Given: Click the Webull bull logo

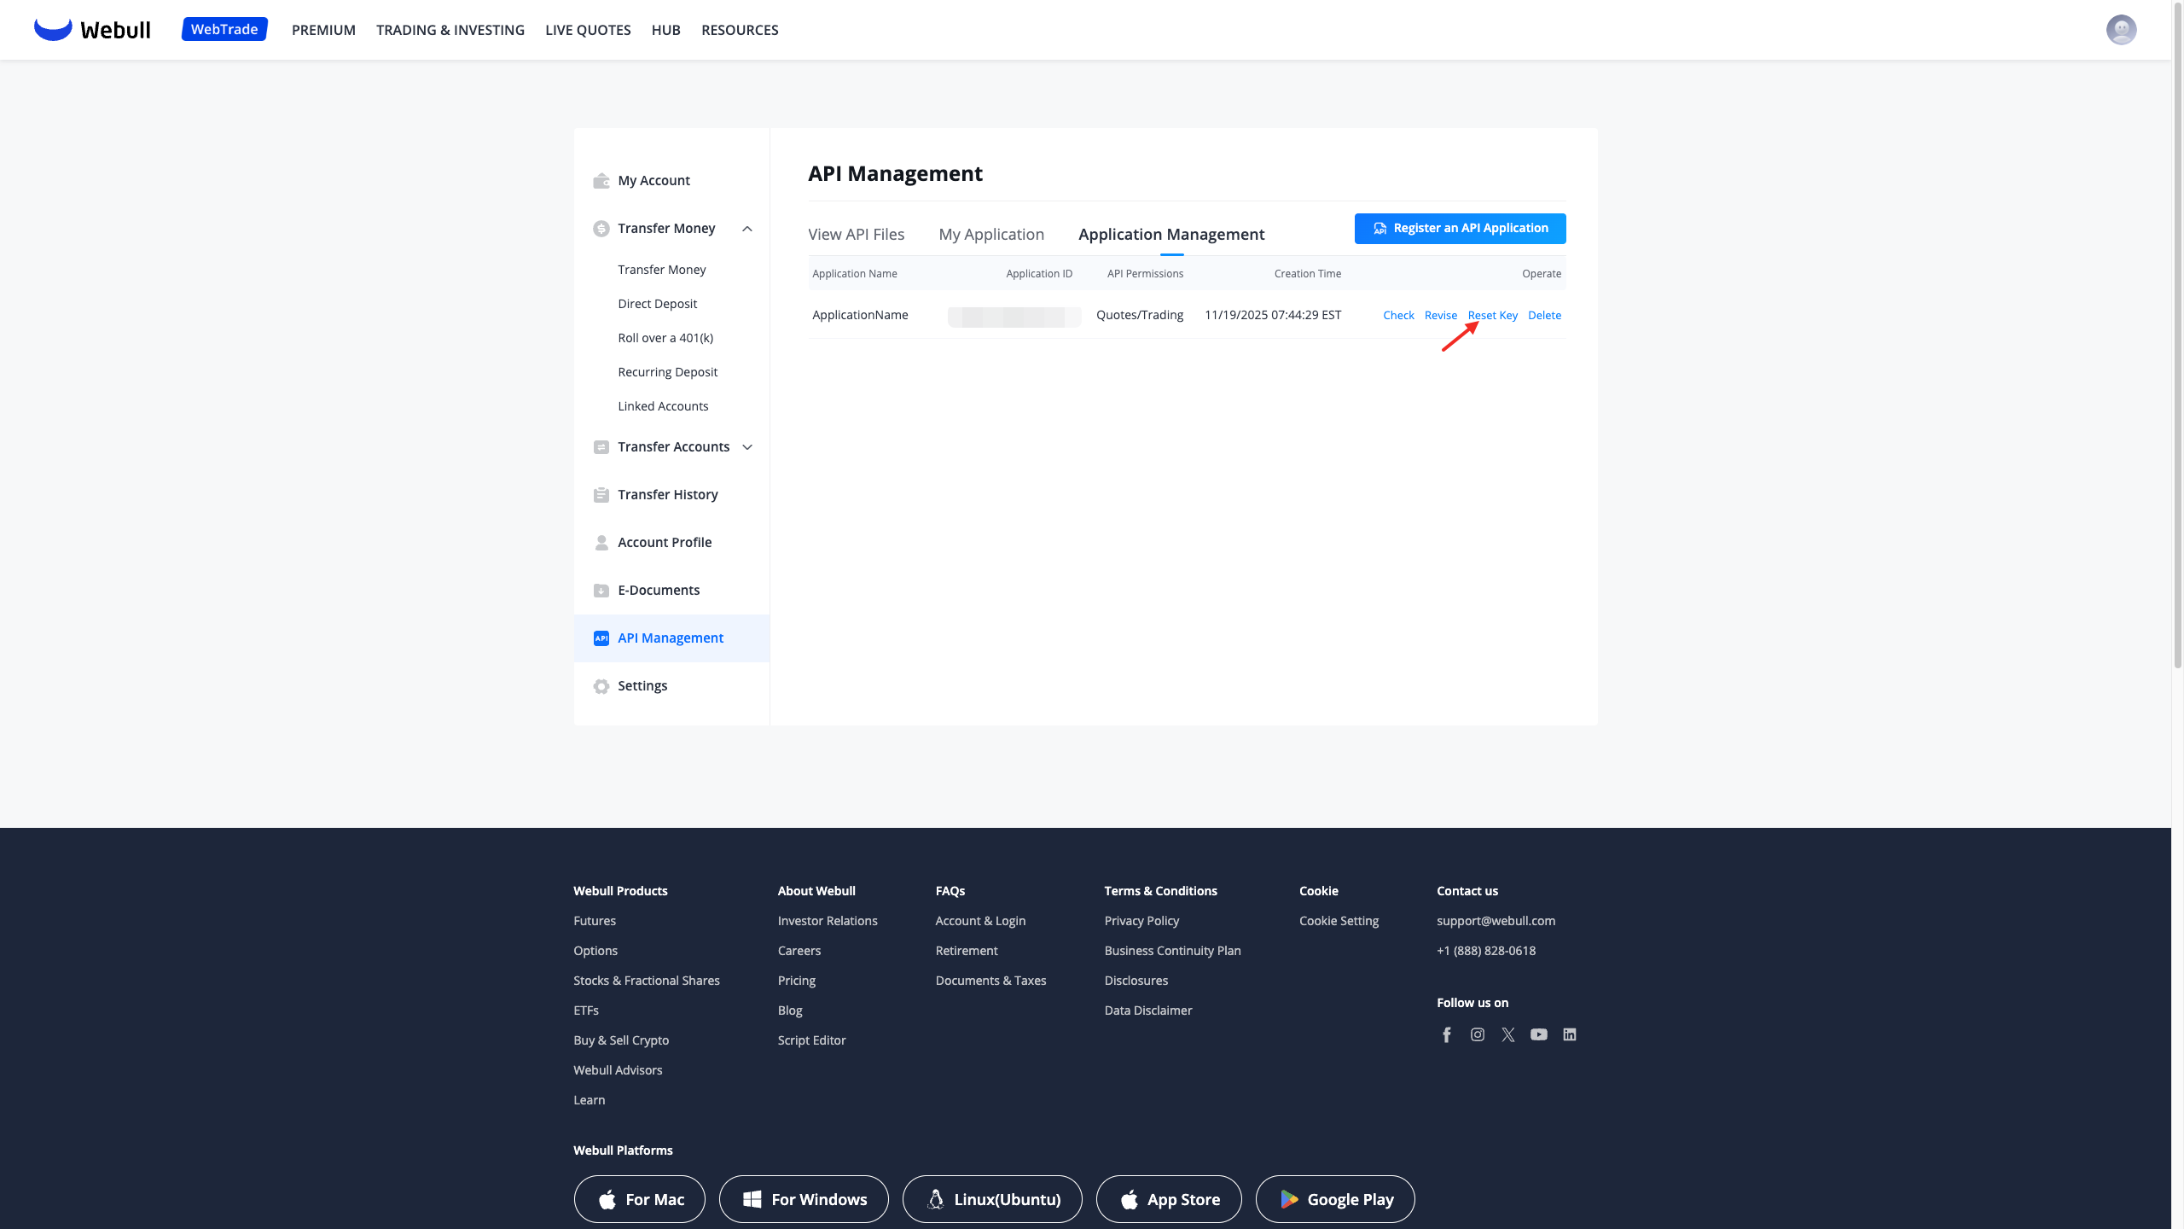Looking at the screenshot, I should (53, 29).
